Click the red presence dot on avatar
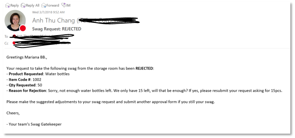295x138 pixels. pyautogui.click(x=22, y=28)
